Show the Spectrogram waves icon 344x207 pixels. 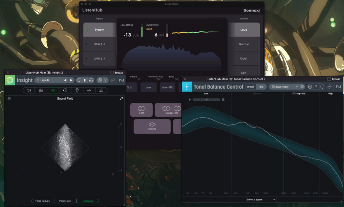pyautogui.click(x=101, y=90)
